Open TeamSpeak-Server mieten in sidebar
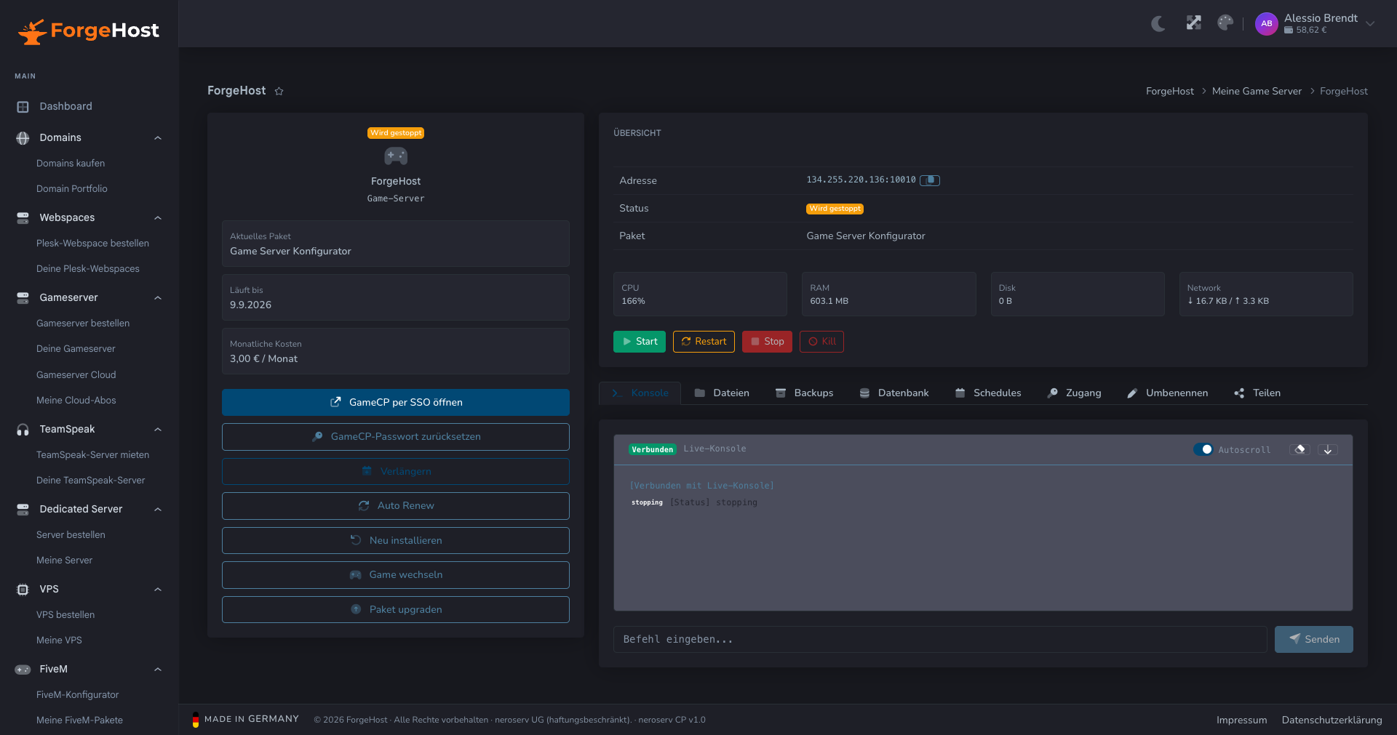Screen dimensions: 1397x735 coord(93,455)
